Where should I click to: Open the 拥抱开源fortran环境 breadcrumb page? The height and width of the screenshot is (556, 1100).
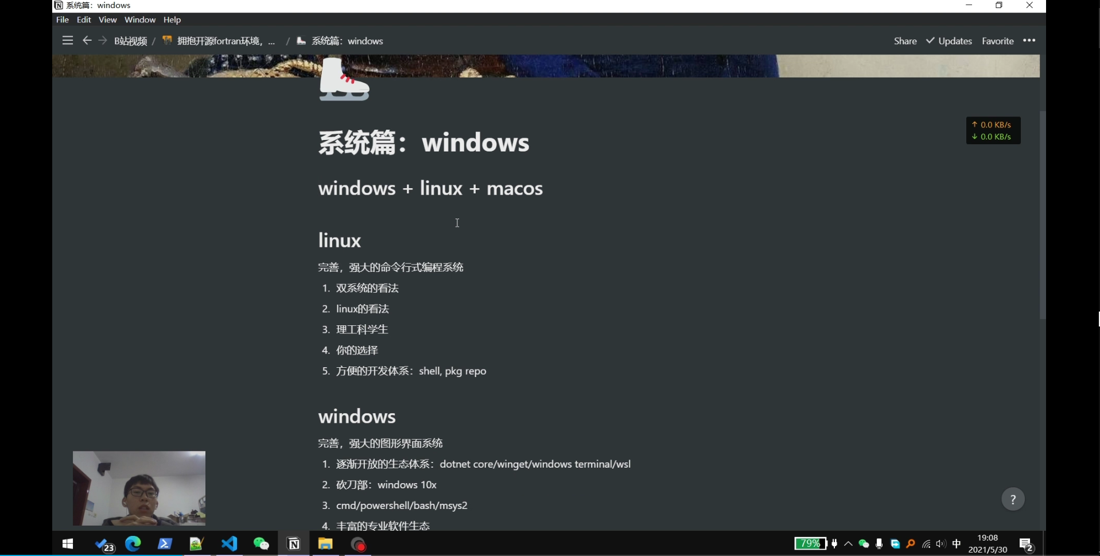point(219,41)
